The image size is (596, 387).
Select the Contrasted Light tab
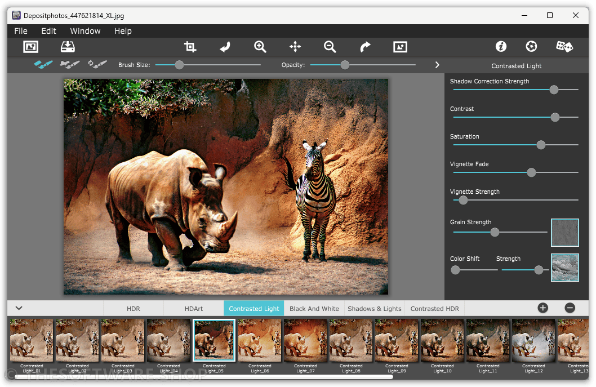(254, 308)
